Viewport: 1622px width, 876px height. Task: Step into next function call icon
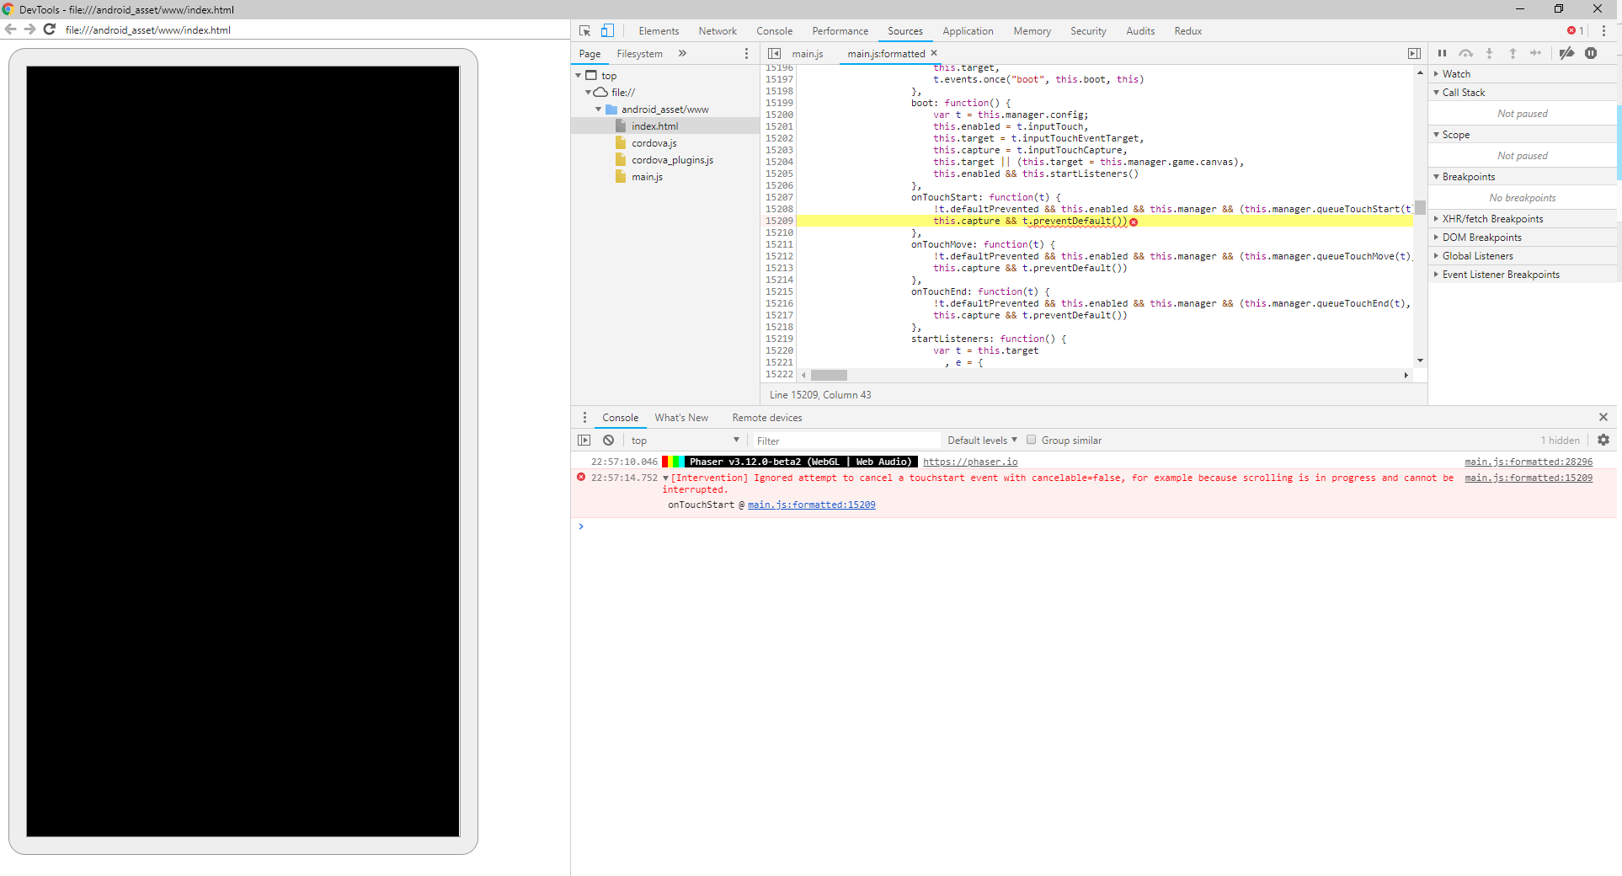(x=1489, y=53)
